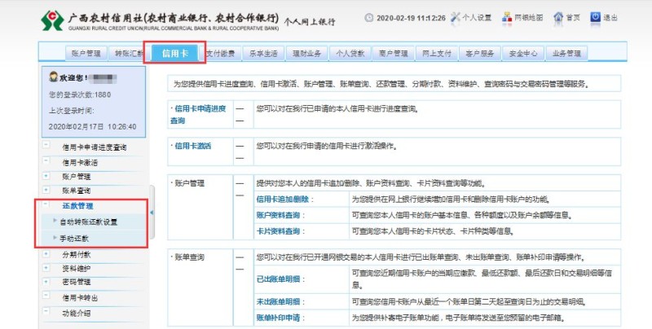
Task: Open 信用卡激活 label in the sidebar
Action: (80, 162)
